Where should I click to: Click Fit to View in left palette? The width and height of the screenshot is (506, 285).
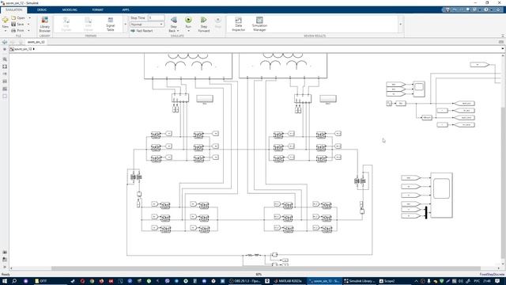pos(5,66)
